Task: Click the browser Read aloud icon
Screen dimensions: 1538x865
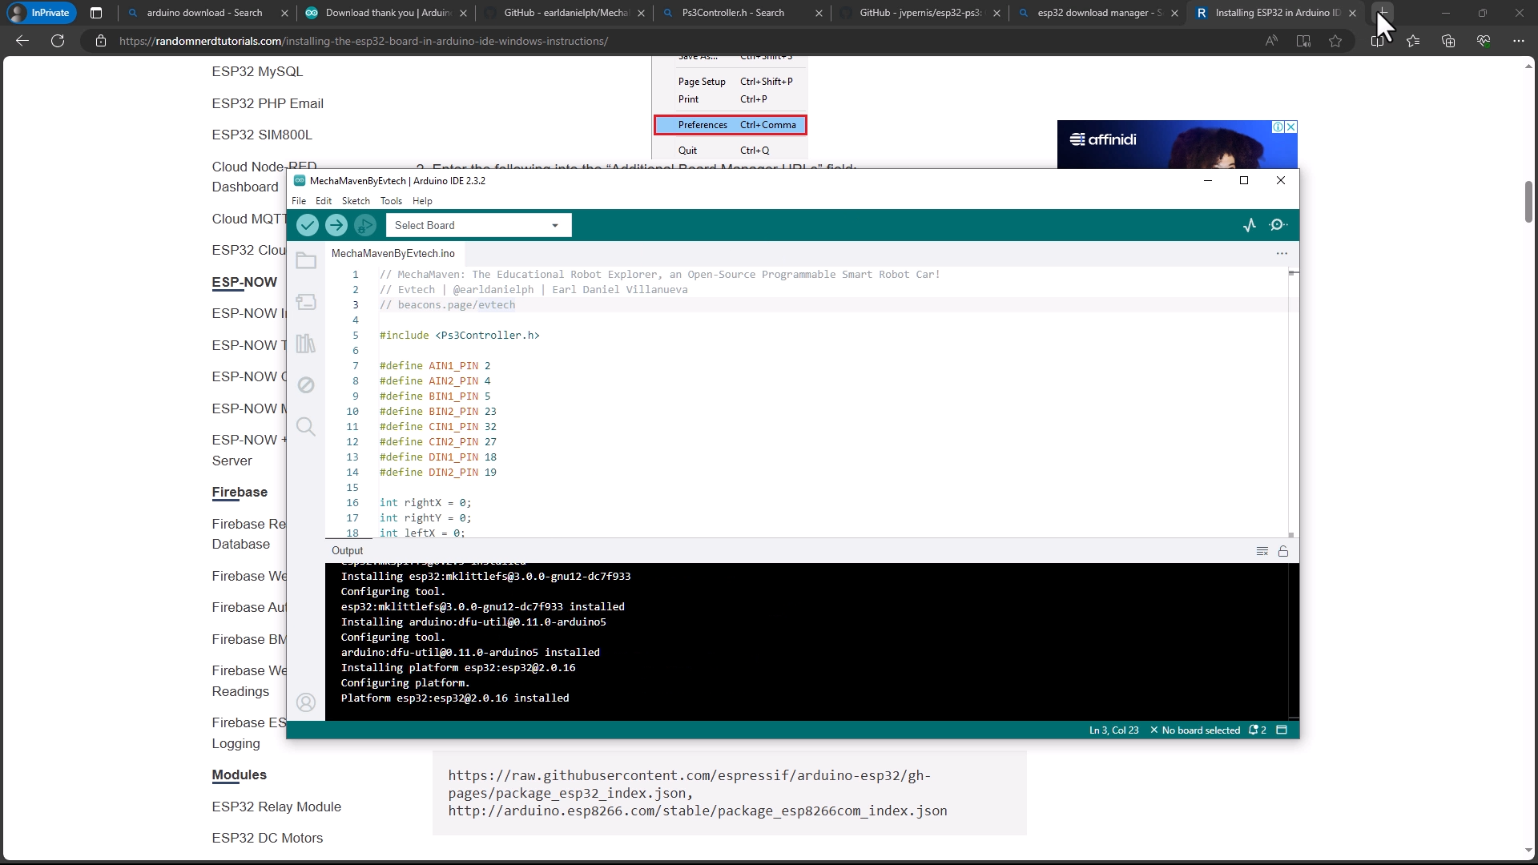Action: click(1271, 41)
